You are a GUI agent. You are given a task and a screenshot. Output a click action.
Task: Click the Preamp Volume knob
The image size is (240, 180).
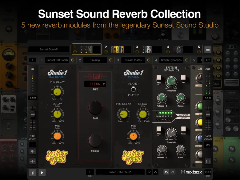coord(95,141)
